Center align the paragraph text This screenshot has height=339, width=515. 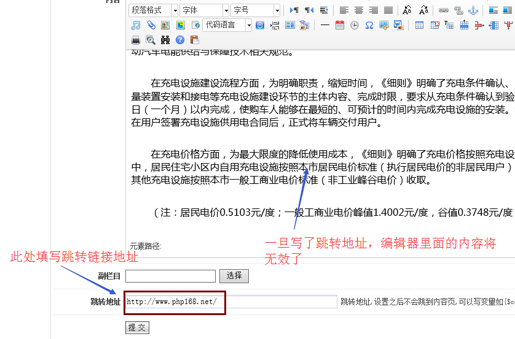pos(359,10)
